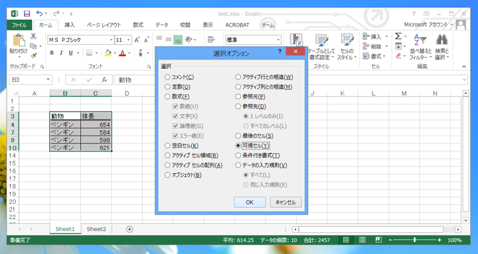Increase font size with large A icon
478x254 pixels.
coord(137,40)
